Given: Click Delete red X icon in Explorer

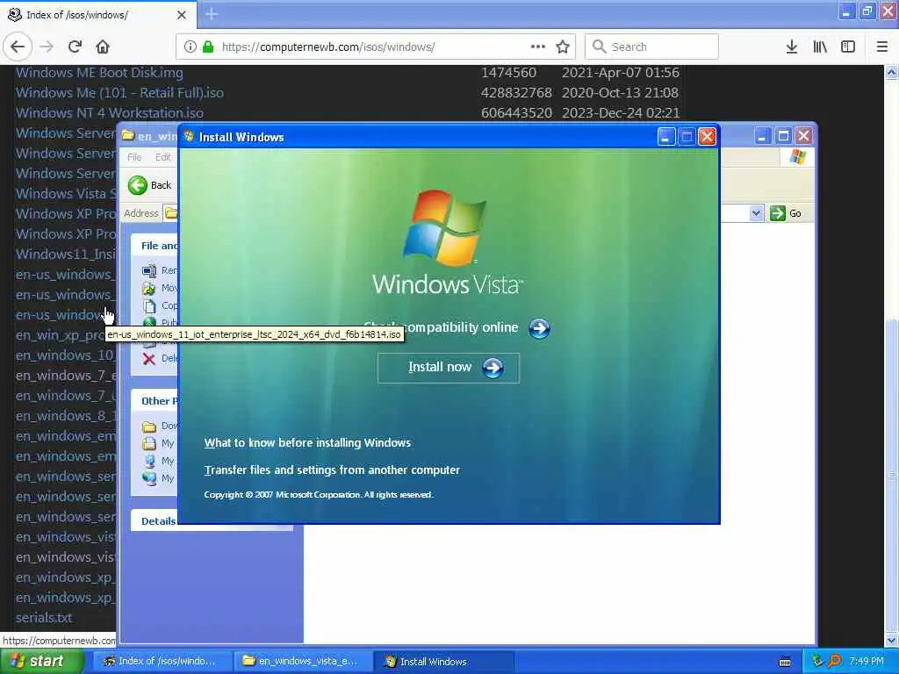Looking at the screenshot, I should pyautogui.click(x=149, y=359).
